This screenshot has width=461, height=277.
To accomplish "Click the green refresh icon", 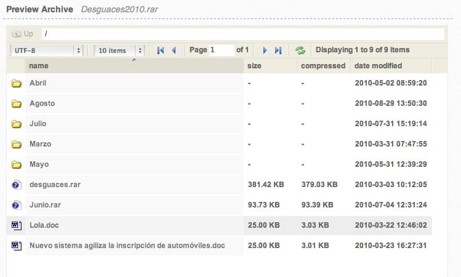I will tap(300, 50).
